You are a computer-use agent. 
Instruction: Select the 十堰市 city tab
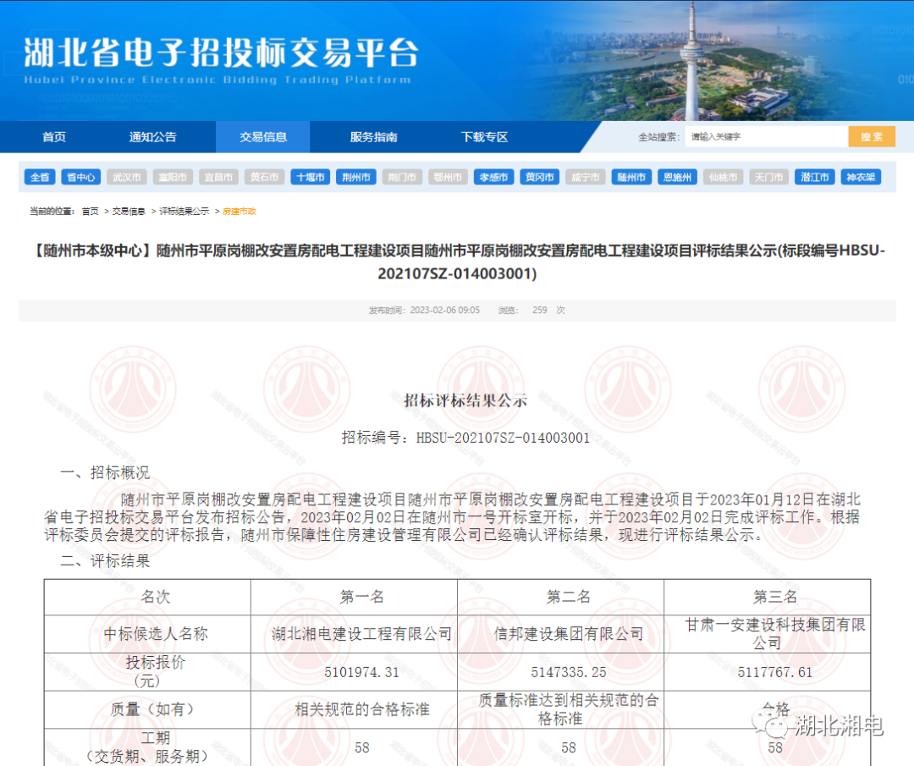(310, 177)
